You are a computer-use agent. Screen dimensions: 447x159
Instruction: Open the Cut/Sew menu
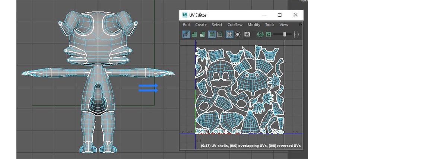235,25
